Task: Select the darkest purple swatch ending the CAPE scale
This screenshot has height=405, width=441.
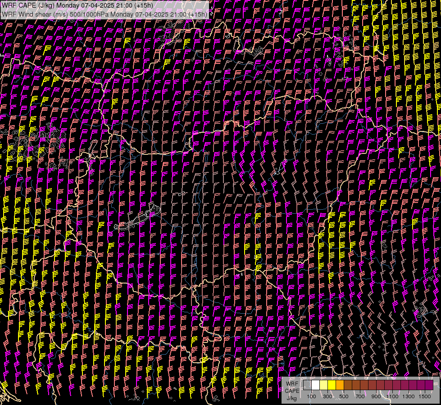Action: pos(429,385)
